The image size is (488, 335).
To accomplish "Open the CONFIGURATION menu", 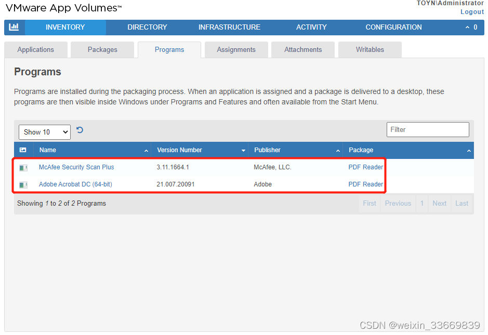I will click(x=394, y=28).
